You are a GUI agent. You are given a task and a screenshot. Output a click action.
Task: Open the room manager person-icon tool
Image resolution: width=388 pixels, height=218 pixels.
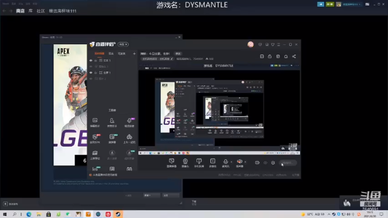click(112, 122)
